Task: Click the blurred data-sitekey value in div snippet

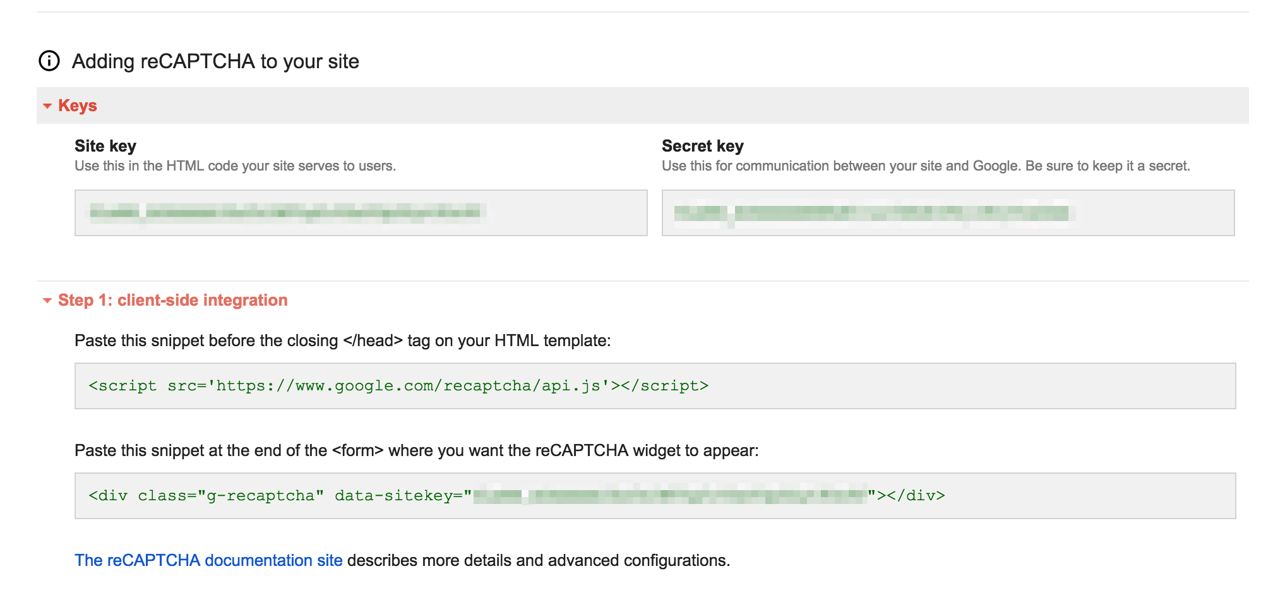Action: (x=669, y=496)
